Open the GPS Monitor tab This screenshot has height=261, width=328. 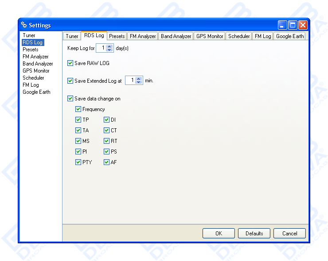pyautogui.click(x=210, y=36)
